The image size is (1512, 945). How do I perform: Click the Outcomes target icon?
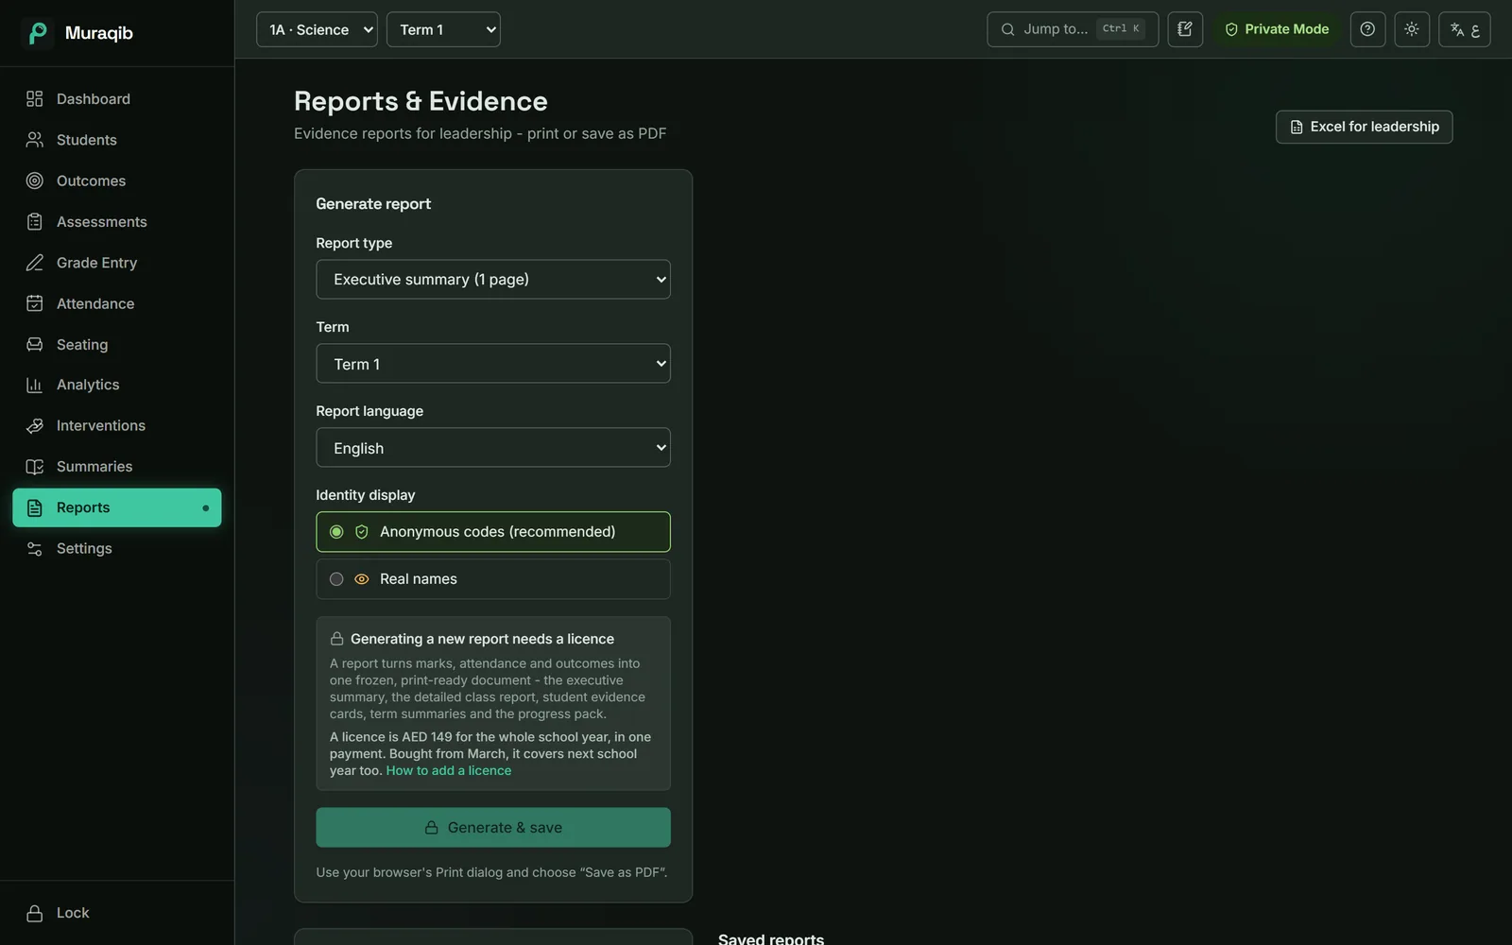click(35, 180)
